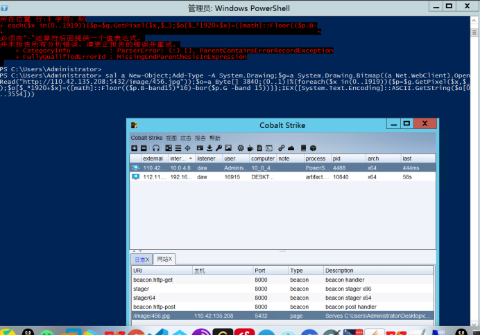Open the Cobalt Strike menu
The height and width of the screenshot is (335, 480).
pyautogui.click(x=146, y=138)
